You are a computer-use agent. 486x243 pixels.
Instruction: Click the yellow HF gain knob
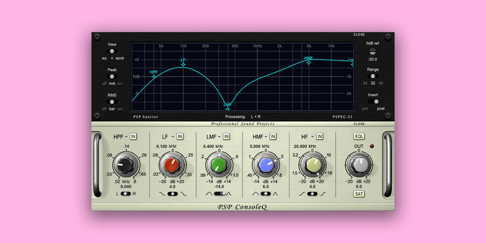coord(312,165)
